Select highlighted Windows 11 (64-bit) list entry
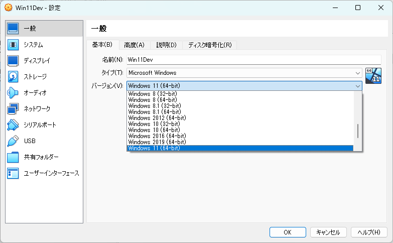This screenshot has width=393, height=243. coord(240,148)
